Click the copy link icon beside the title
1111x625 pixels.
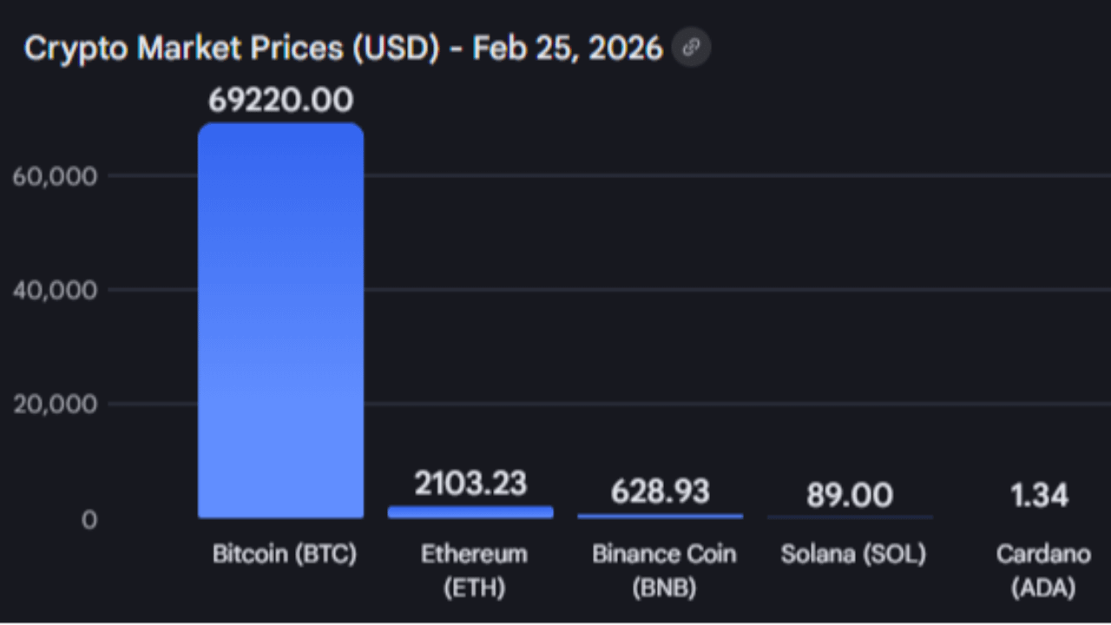pos(691,48)
